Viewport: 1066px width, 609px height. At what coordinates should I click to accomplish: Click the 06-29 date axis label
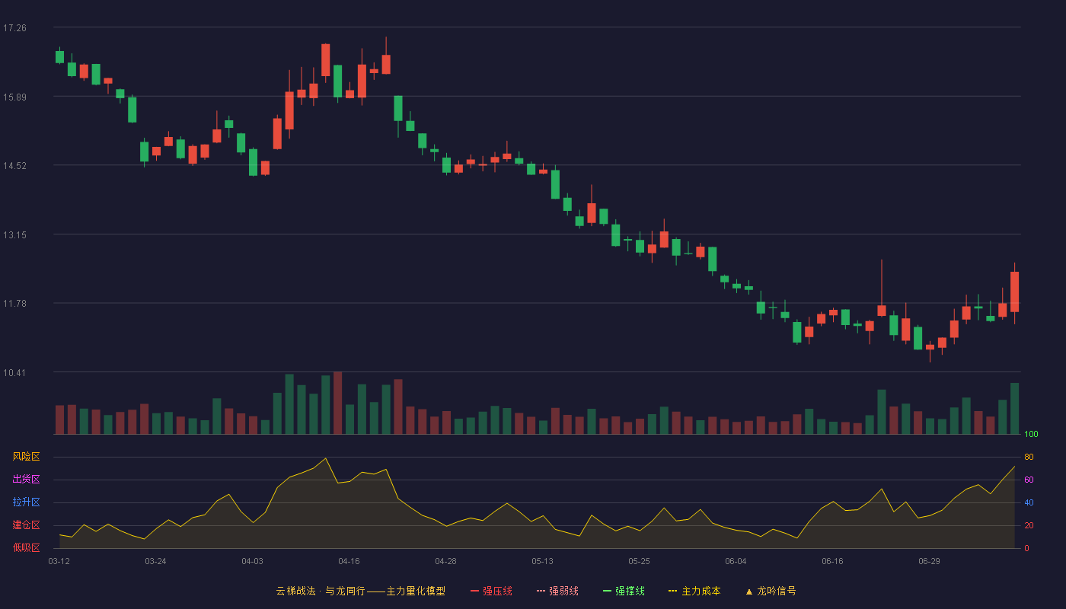tap(930, 561)
